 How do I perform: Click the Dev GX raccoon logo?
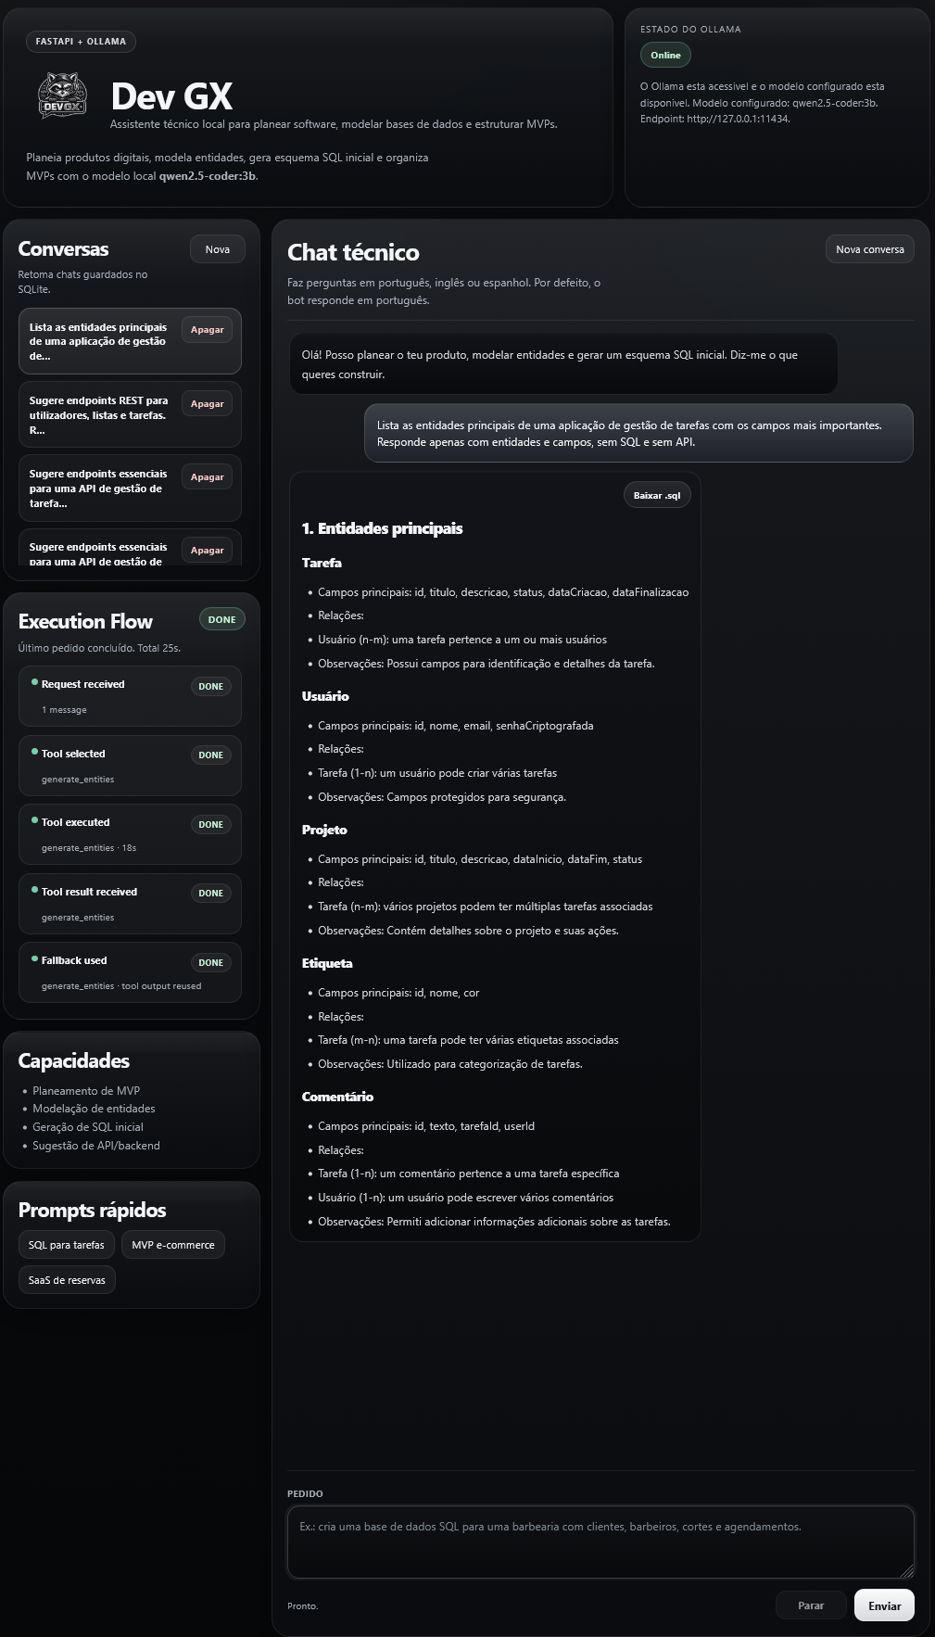pyautogui.click(x=62, y=96)
